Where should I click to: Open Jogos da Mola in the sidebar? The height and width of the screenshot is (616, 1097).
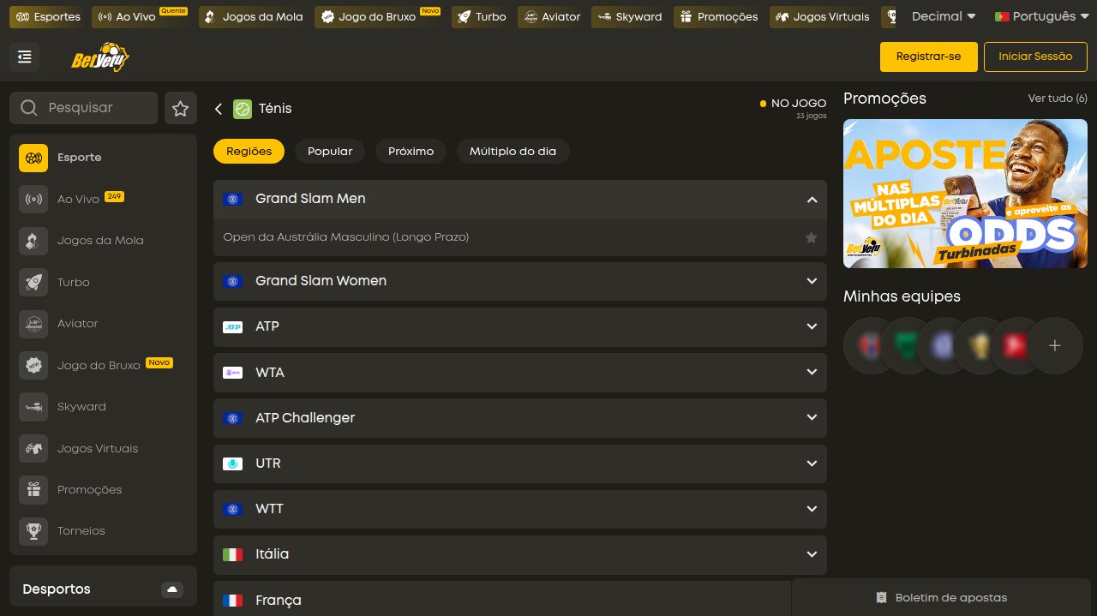click(x=103, y=241)
